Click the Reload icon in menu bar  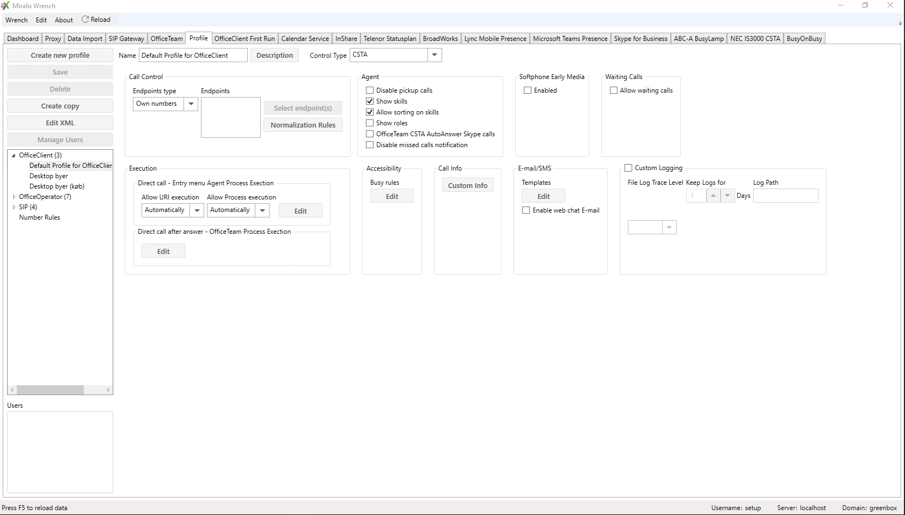pos(85,19)
